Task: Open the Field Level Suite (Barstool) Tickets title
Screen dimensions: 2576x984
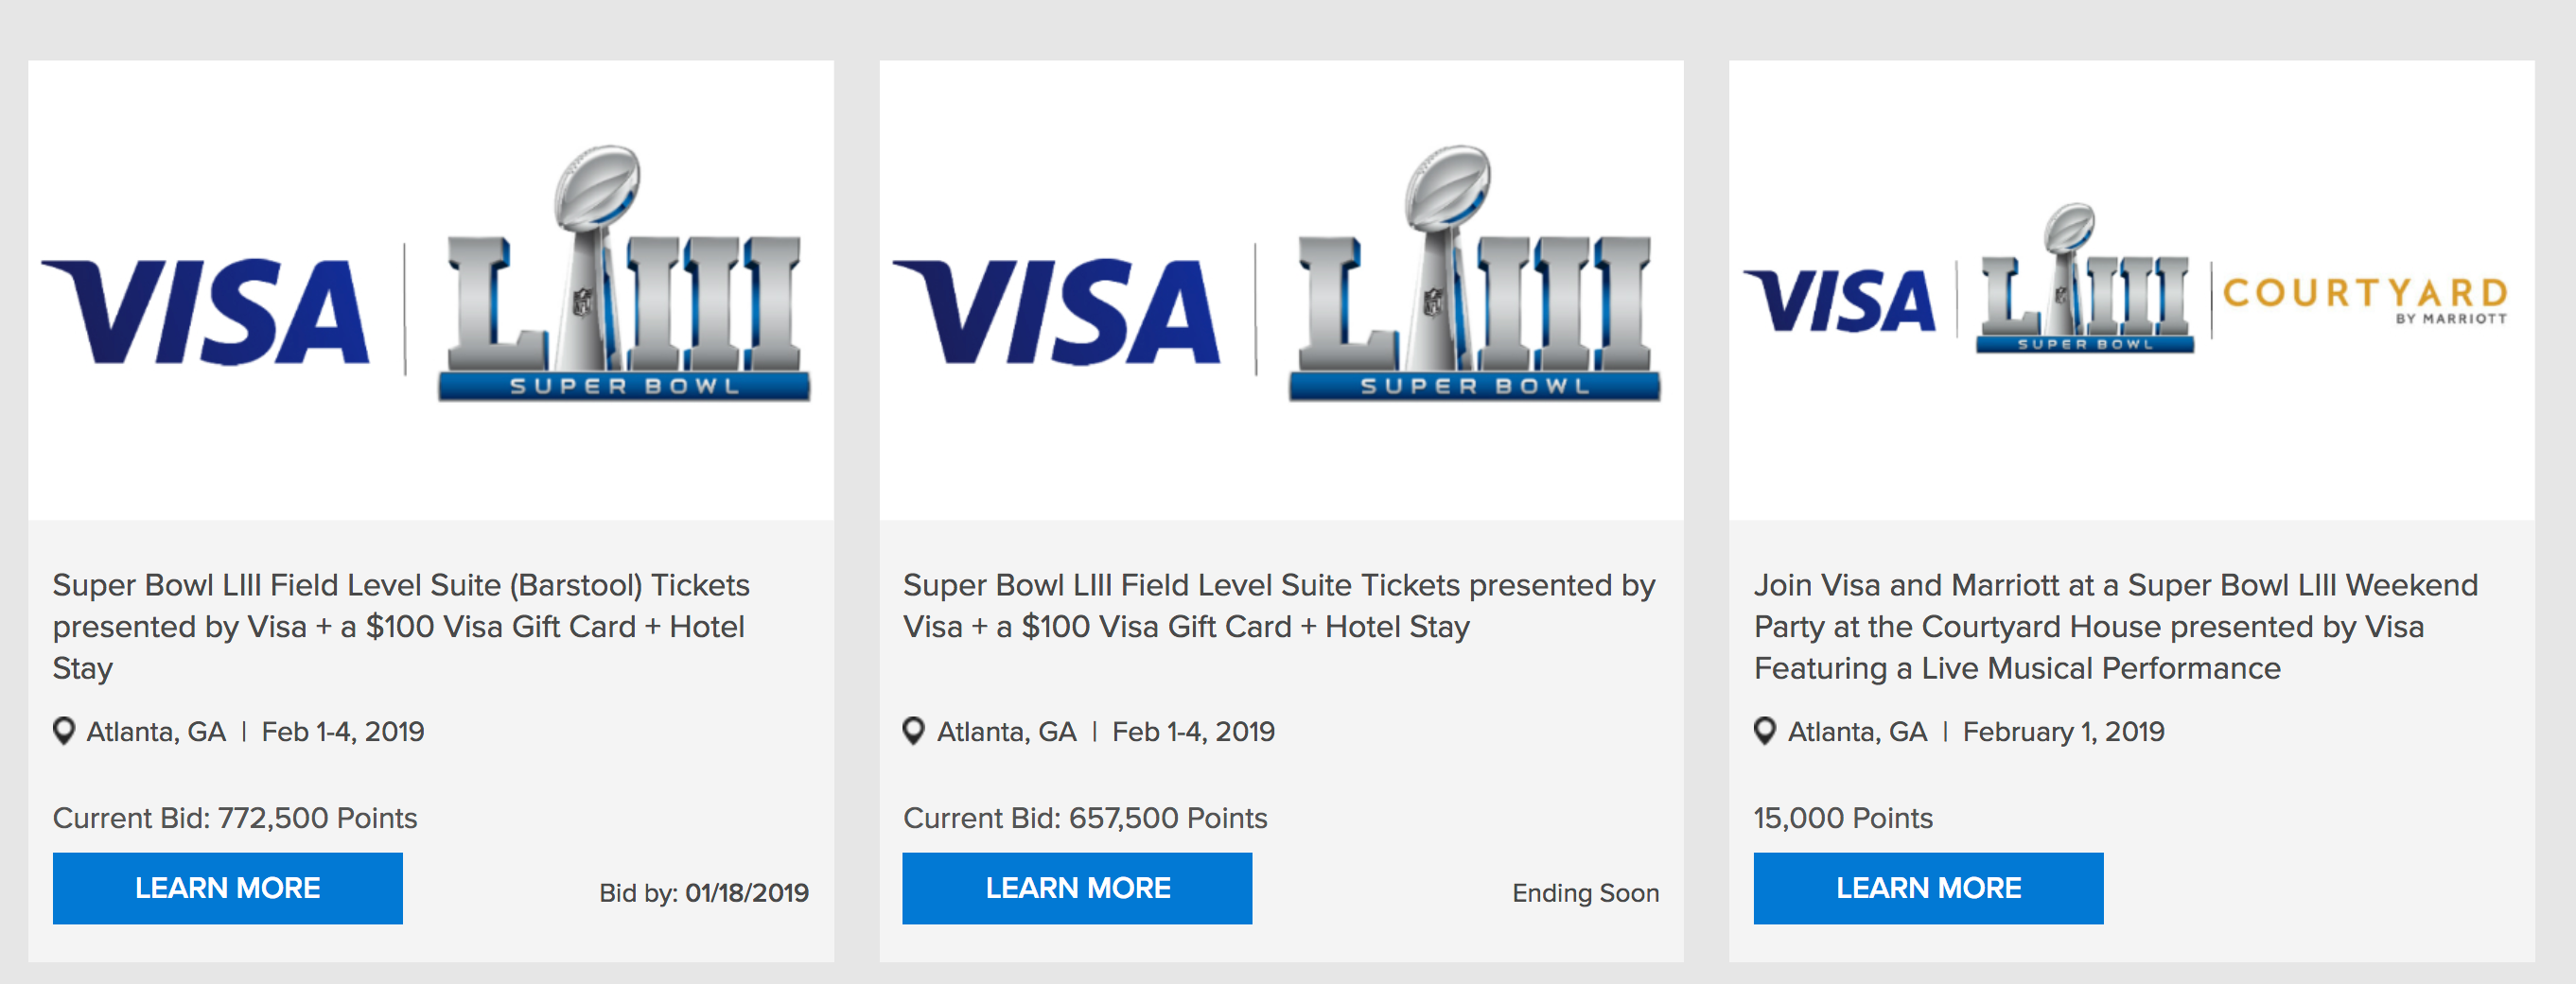Action: (x=401, y=626)
